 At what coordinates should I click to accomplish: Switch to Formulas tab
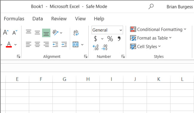click(14, 19)
